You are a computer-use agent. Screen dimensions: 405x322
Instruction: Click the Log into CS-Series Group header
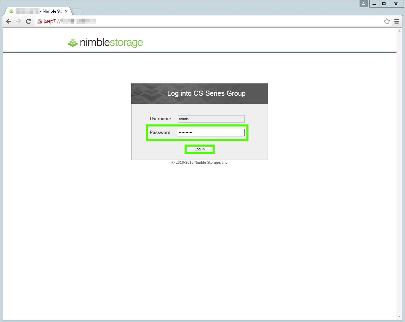206,93
